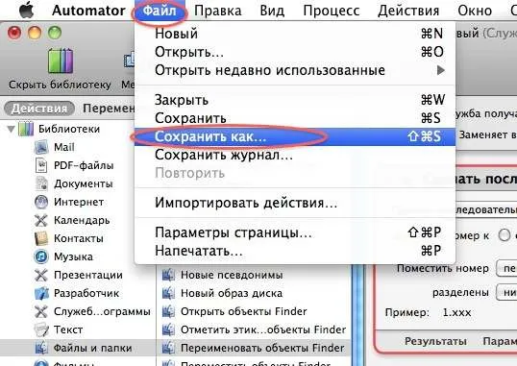Open the Правка menu
Viewport: 517px width, 366px height.
pyautogui.click(x=217, y=11)
